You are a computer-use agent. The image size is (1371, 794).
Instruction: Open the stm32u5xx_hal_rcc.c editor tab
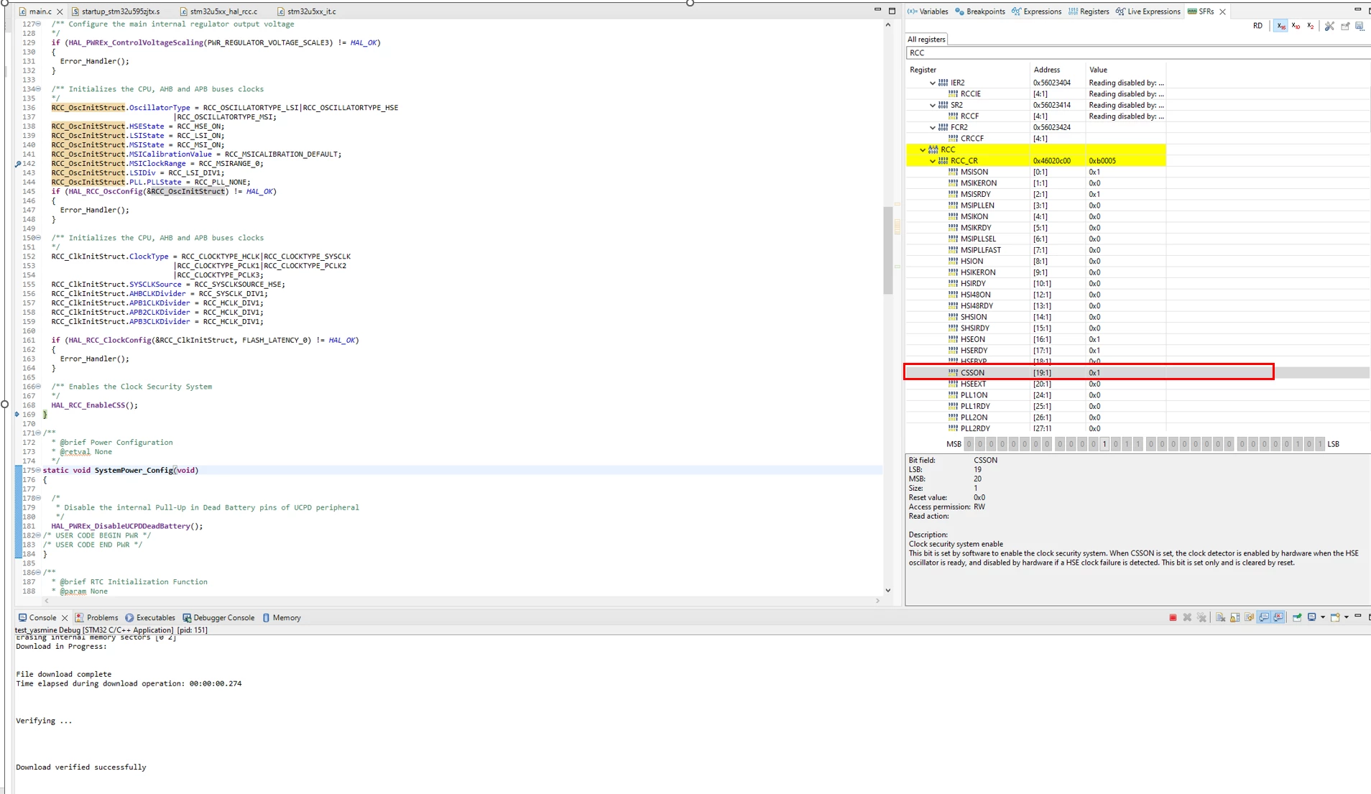(218, 11)
